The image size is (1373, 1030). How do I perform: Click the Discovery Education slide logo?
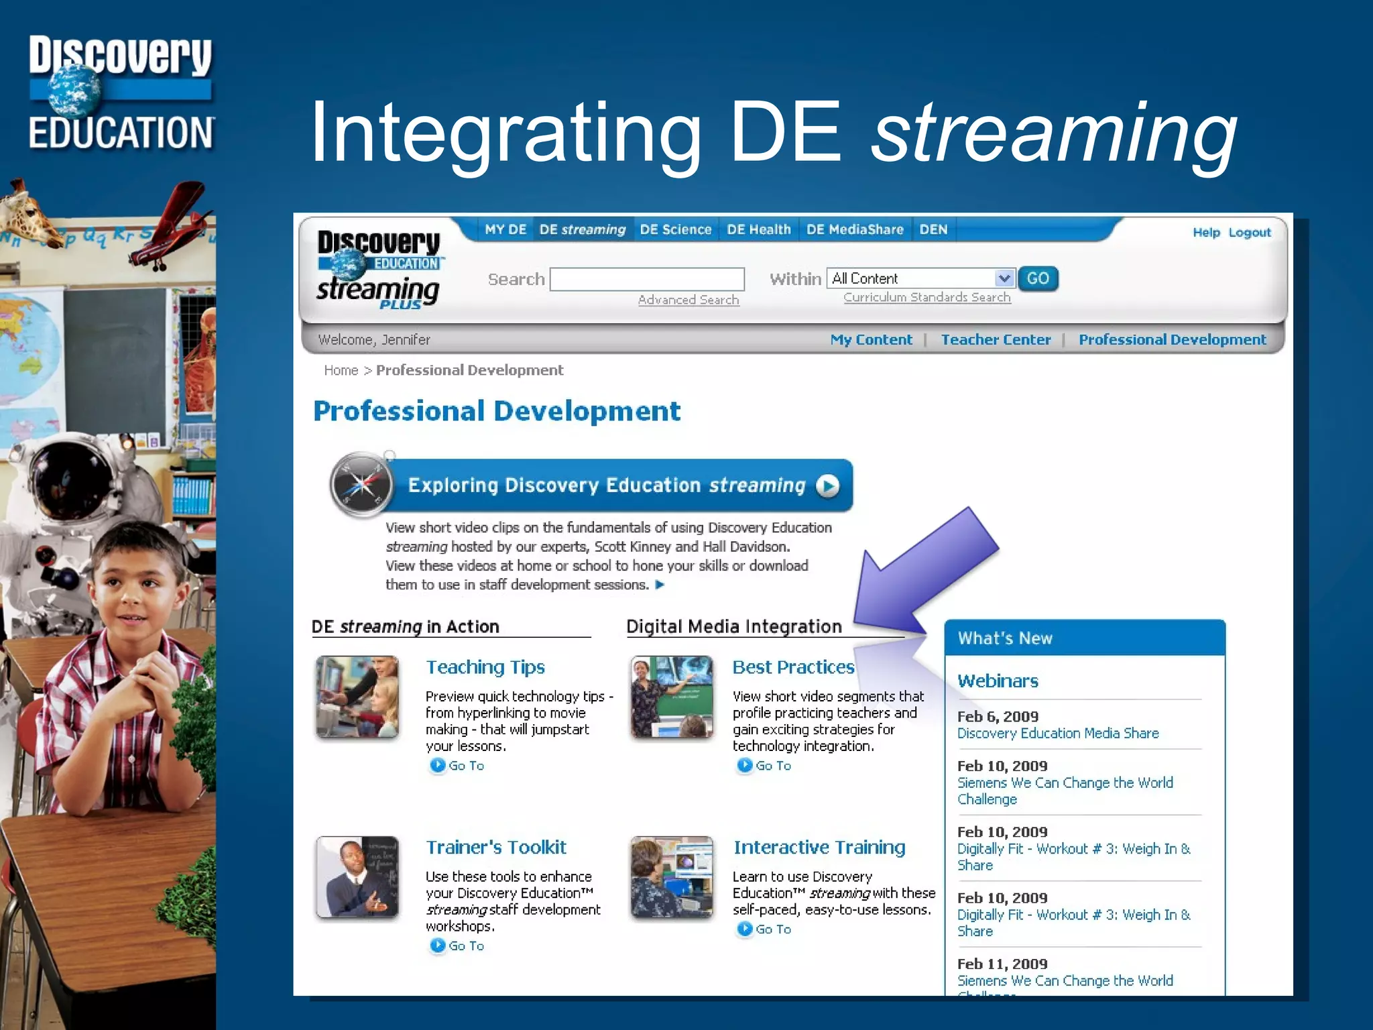(121, 92)
